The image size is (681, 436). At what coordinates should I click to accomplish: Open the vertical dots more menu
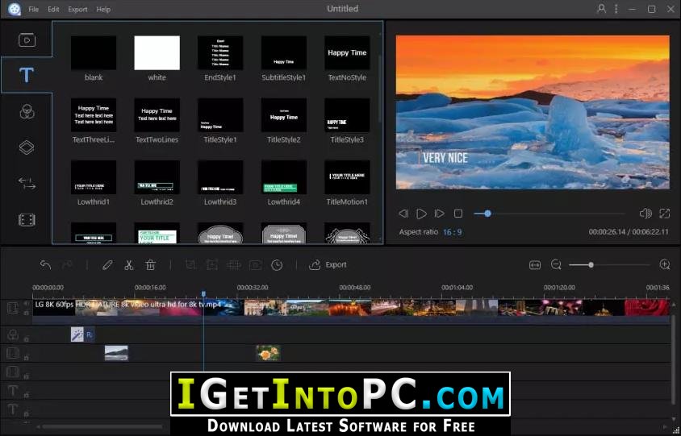[616, 9]
